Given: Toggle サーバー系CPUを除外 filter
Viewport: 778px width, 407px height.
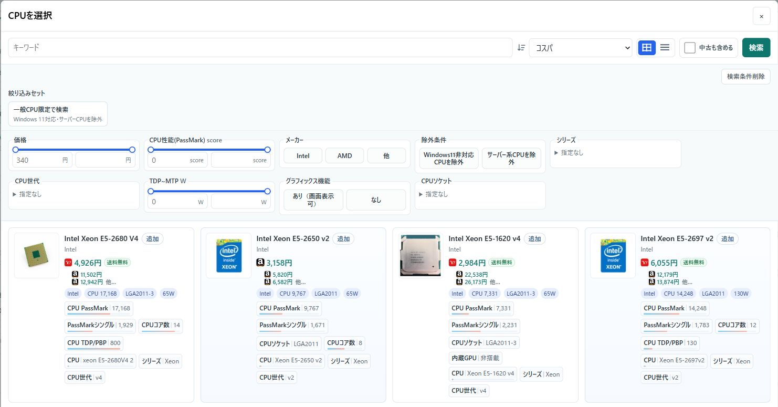Looking at the screenshot, I should click(511, 158).
